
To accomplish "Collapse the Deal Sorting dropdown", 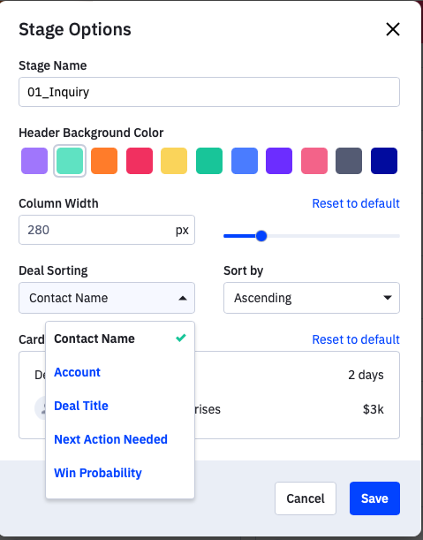I will pyautogui.click(x=107, y=298).
